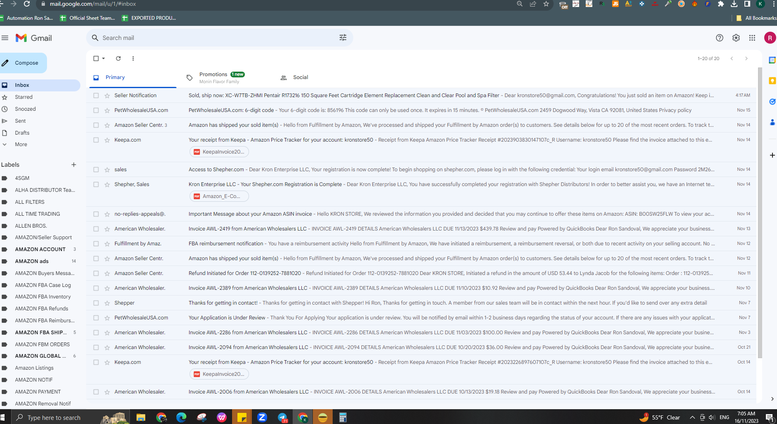Collapse the side panel chevron

[x=772, y=399]
